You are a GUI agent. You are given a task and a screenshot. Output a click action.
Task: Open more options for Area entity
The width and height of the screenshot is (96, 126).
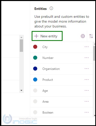[x=87, y=101]
